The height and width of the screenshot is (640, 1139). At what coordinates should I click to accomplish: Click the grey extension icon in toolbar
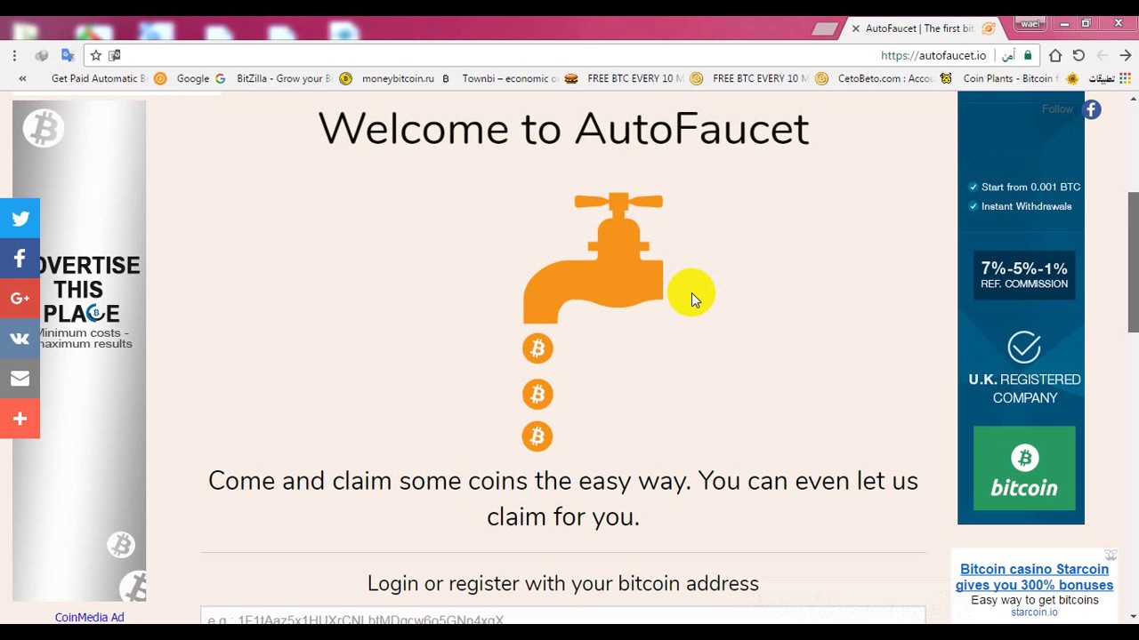tap(41, 55)
